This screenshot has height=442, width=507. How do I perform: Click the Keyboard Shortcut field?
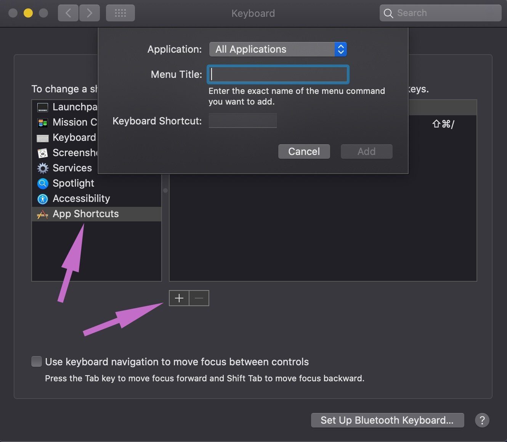pyautogui.click(x=243, y=121)
